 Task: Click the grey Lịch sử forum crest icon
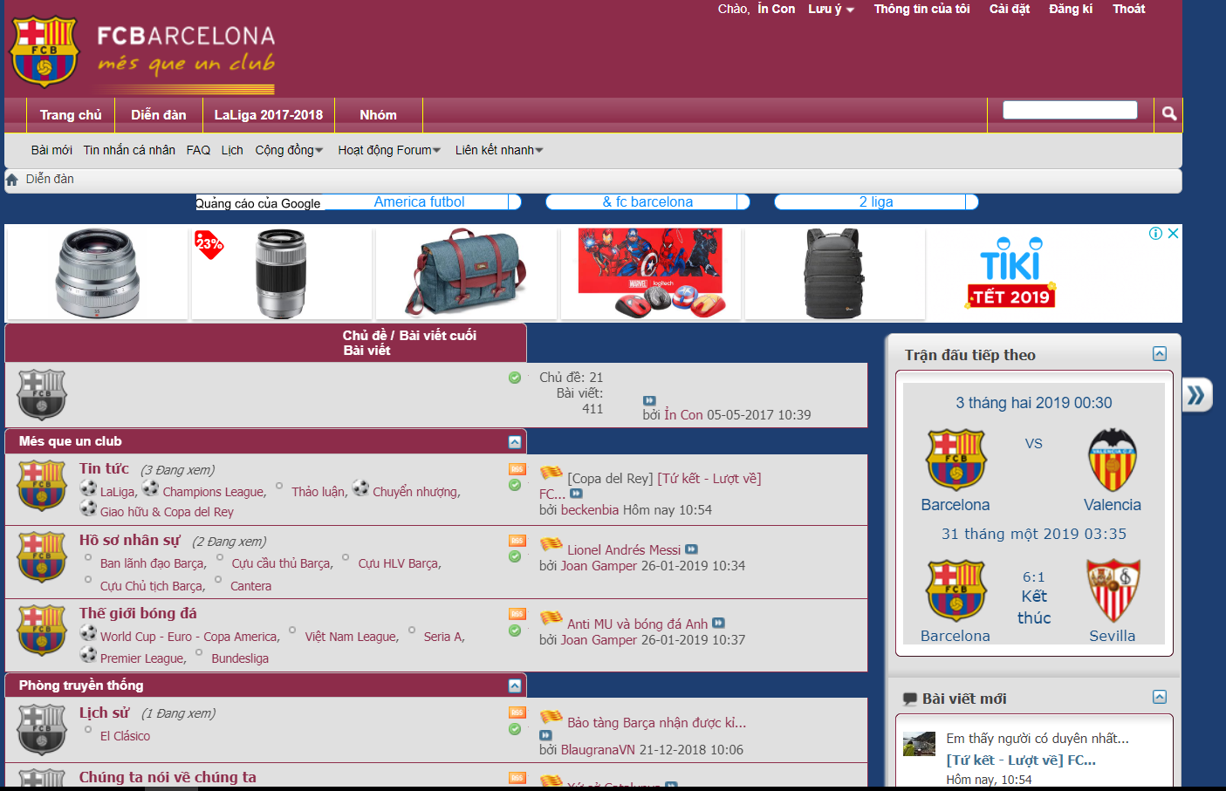click(x=42, y=729)
